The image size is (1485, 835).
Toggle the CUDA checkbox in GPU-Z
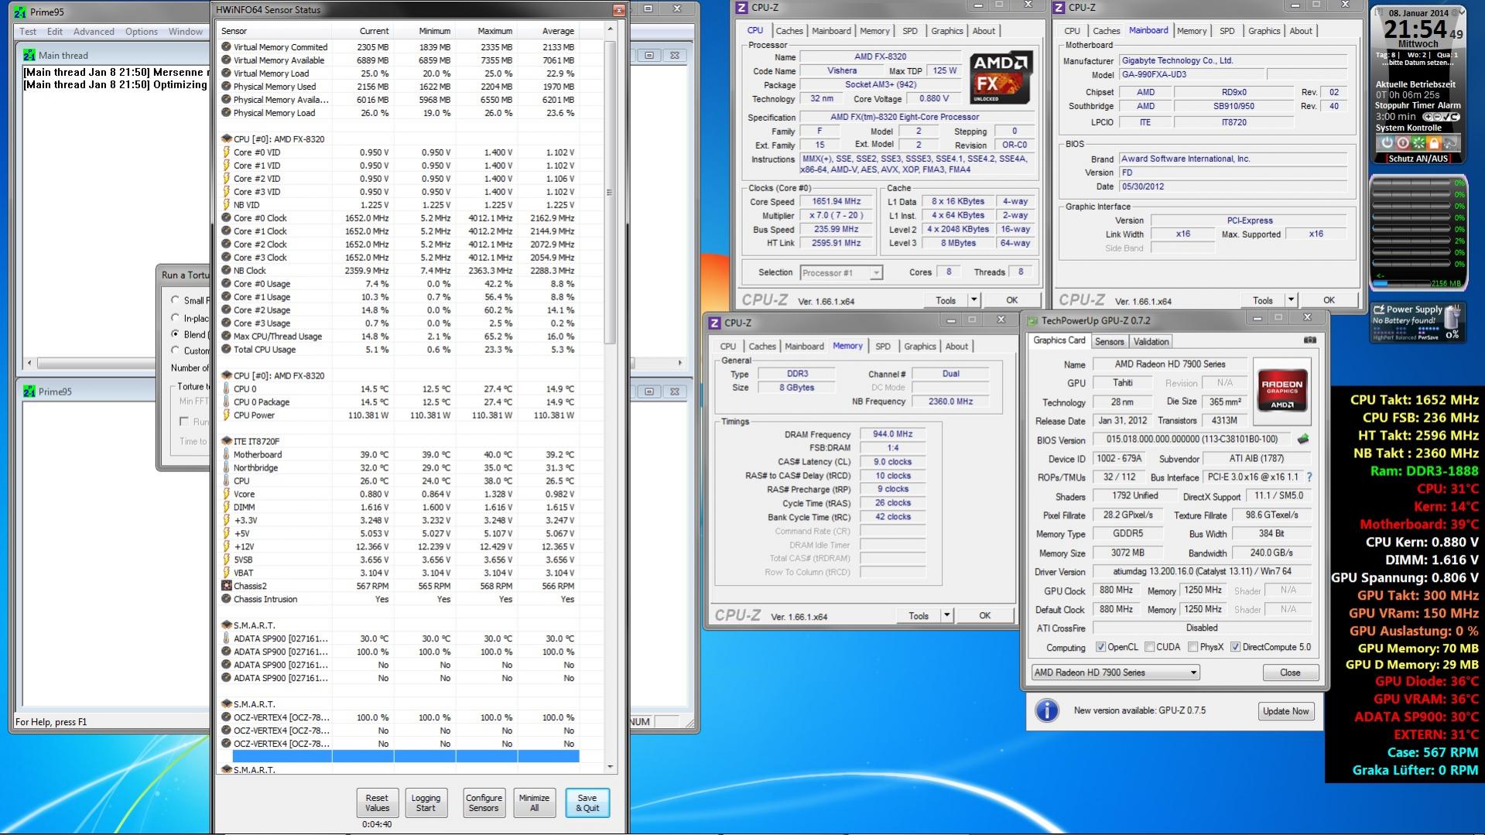(1150, 647)
